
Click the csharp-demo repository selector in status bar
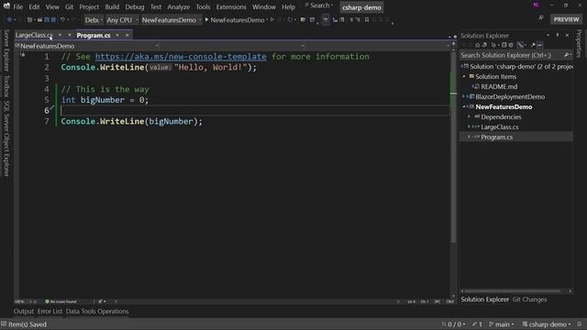(547, 324)
